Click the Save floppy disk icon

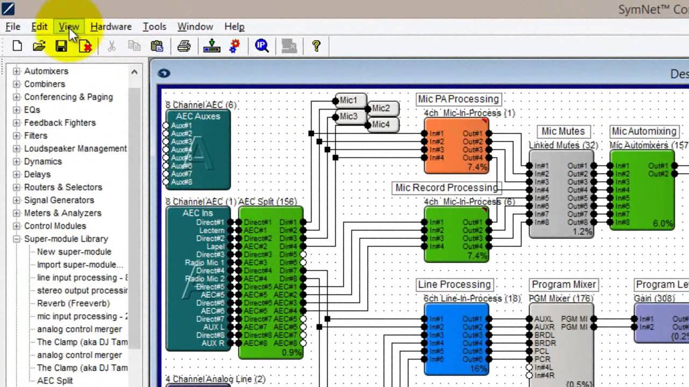[61, 46]
